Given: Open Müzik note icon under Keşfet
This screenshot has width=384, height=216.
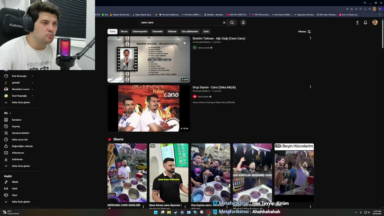Looking at the screenshot, I should pos(6,182).
